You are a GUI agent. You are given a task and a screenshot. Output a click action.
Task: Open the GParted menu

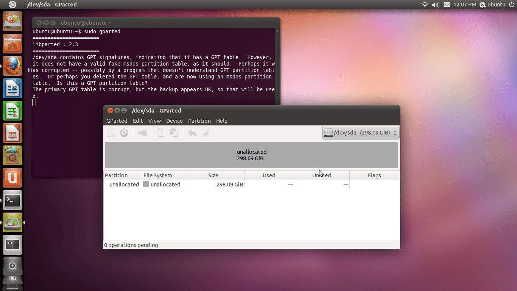point(117,121)
